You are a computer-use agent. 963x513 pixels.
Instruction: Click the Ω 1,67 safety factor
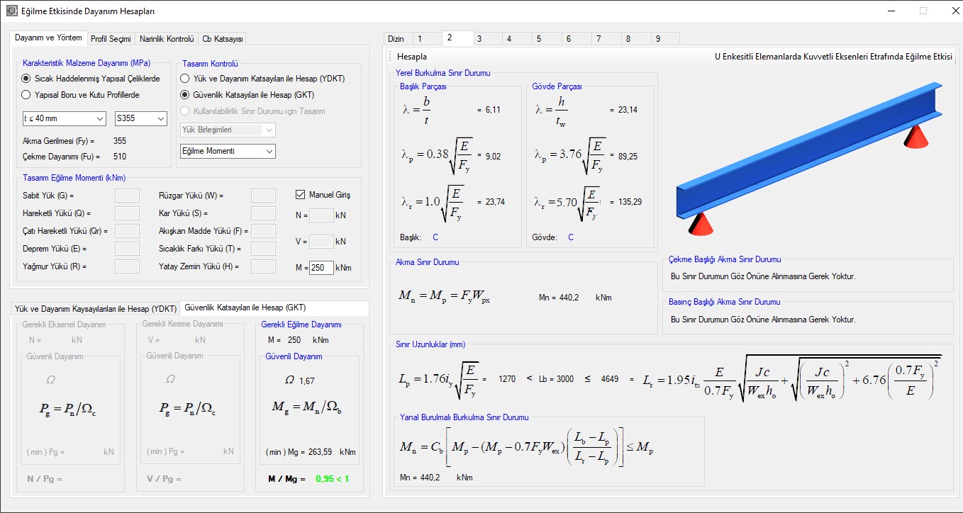[299, 380]
